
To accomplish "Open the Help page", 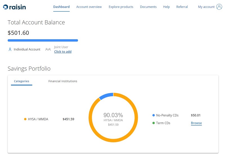I will point(166,7).
